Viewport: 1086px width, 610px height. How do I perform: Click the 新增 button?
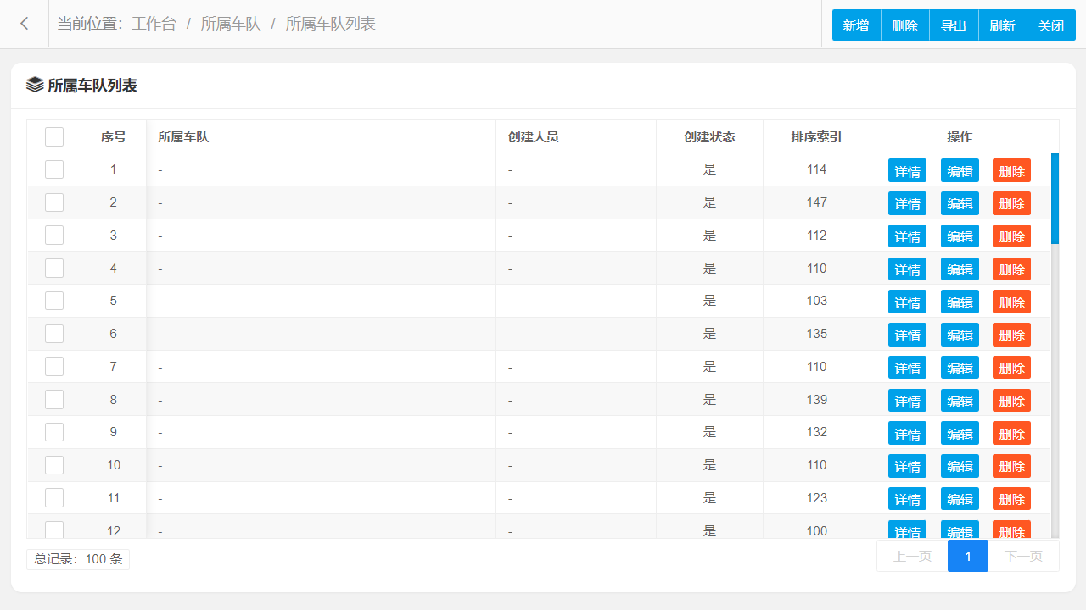coord(856,25)
